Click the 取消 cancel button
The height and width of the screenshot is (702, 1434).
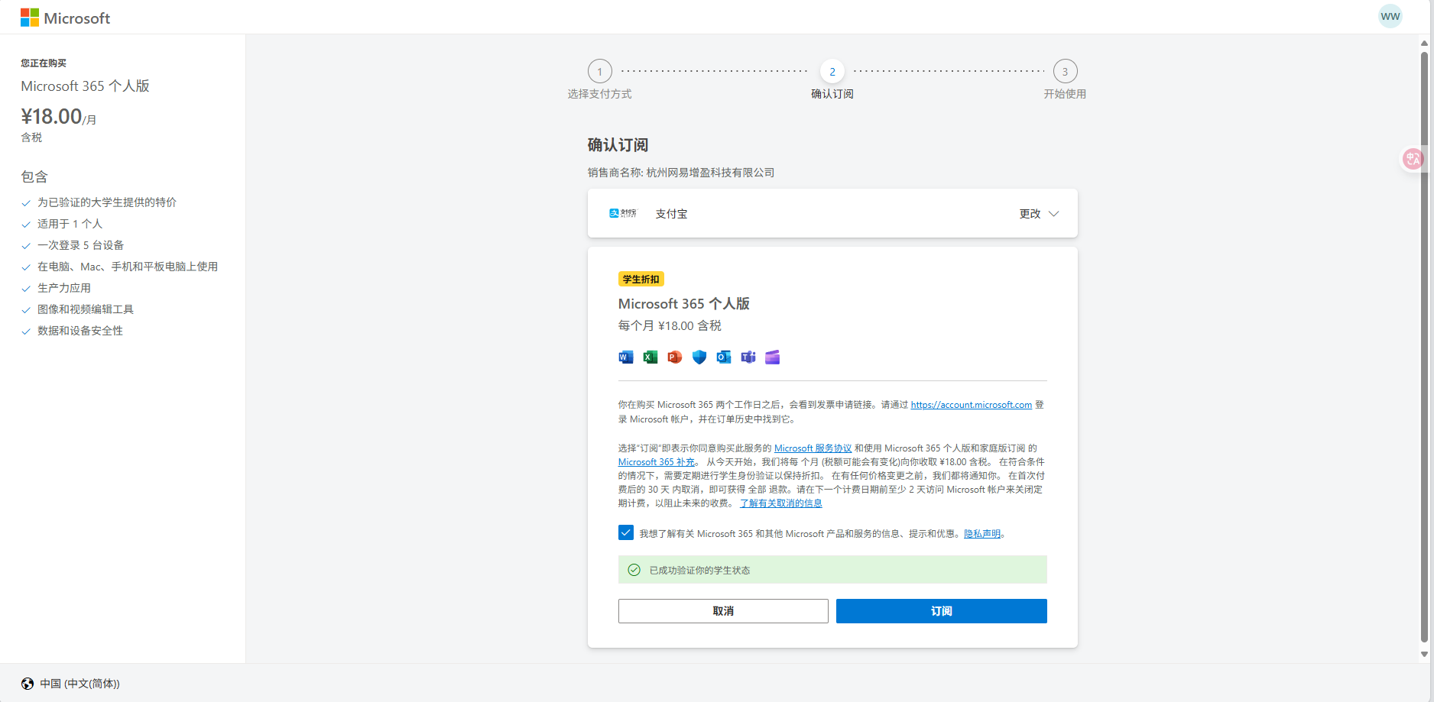pos(723,611)
